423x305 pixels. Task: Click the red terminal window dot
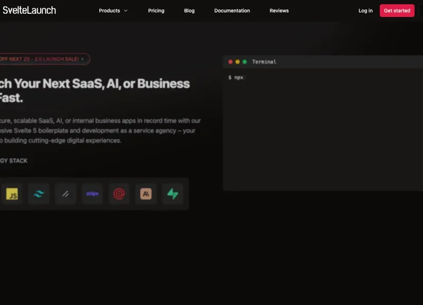tap(230, 61)
